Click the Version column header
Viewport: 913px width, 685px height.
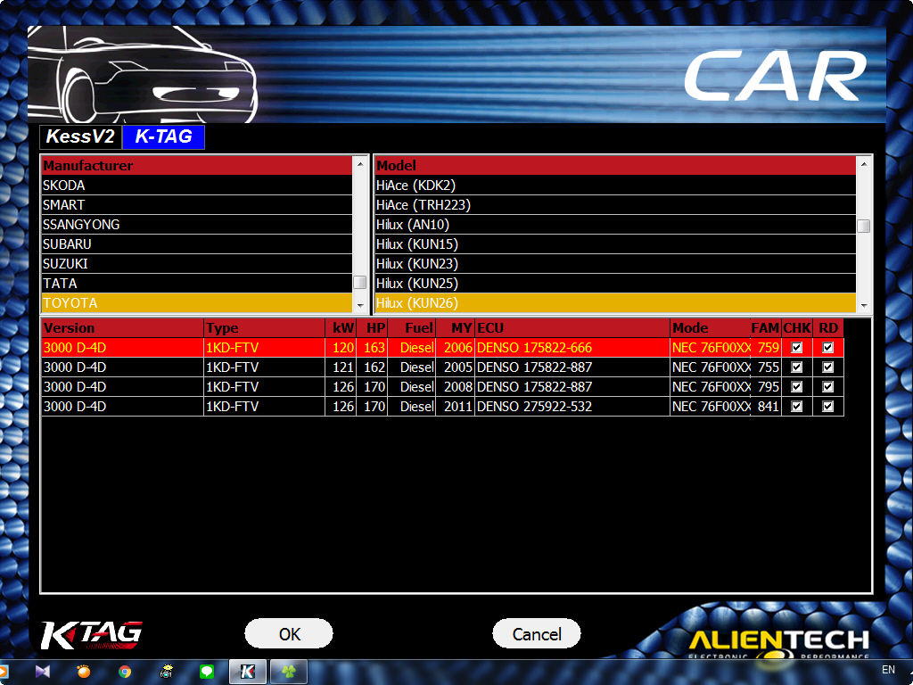(x=123, y=328)
